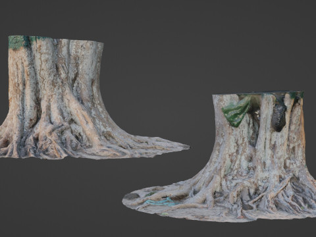Click the green moss patch on left stump
Screen dimensions: 316x237
click(x=19, y=42)
